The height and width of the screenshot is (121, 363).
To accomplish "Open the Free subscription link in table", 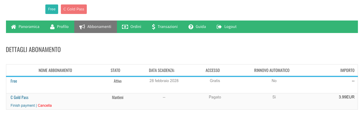I will (14, 81).
